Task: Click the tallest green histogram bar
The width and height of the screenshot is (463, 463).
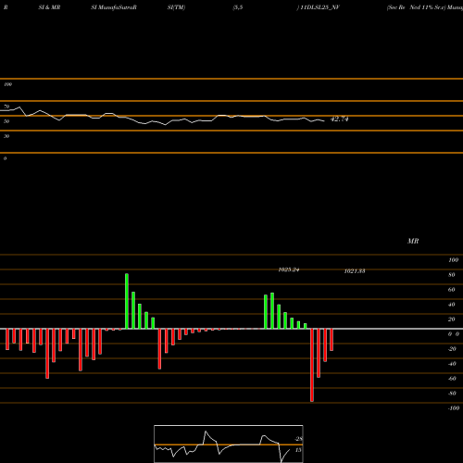Action: pyautogui.click(x=127, y=301)
